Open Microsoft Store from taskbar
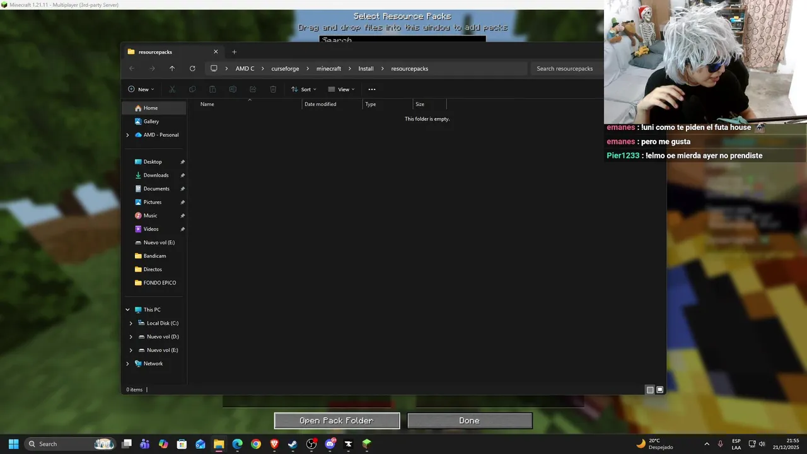 182,444
